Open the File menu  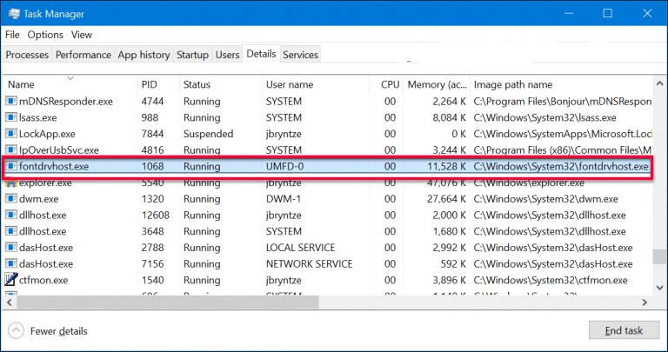coord(12,35)
